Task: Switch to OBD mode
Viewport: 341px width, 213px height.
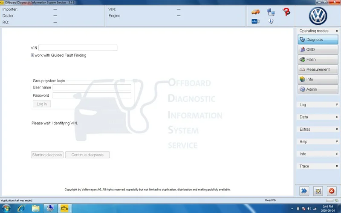Action: coord(318,49)
